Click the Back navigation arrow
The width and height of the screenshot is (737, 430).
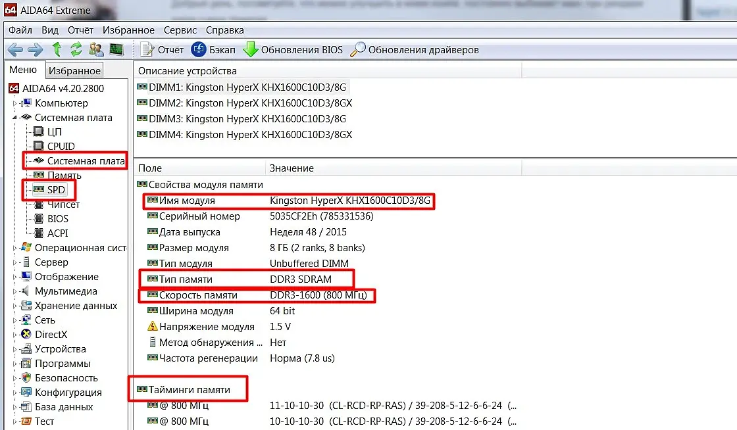(15, 49)
